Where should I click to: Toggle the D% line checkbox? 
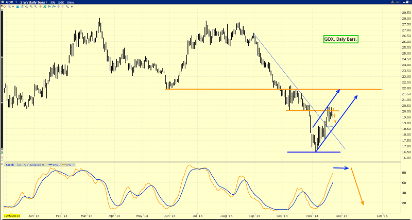[x=60, y=165]
